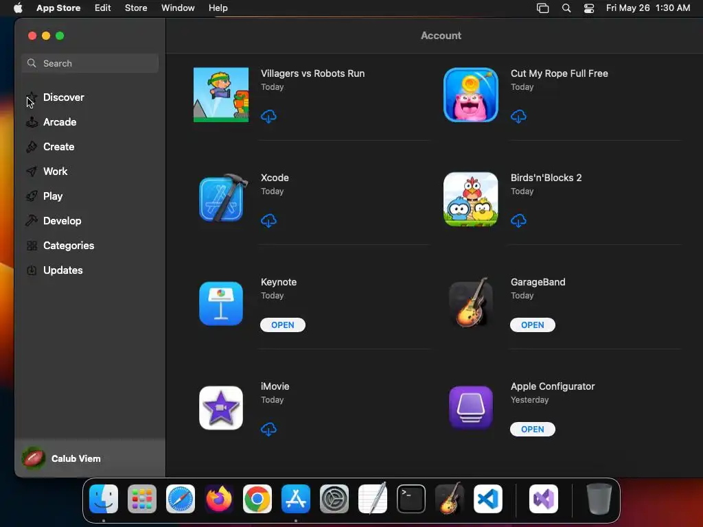Open the Trash in the Dock

pyautogui.click(x=599, y=499)
